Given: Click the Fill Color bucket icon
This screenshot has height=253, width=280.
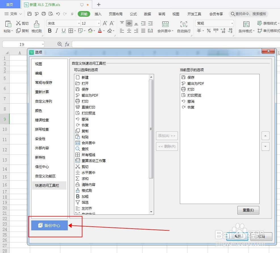Looking at the screenshot, I should tap(90, 31).
